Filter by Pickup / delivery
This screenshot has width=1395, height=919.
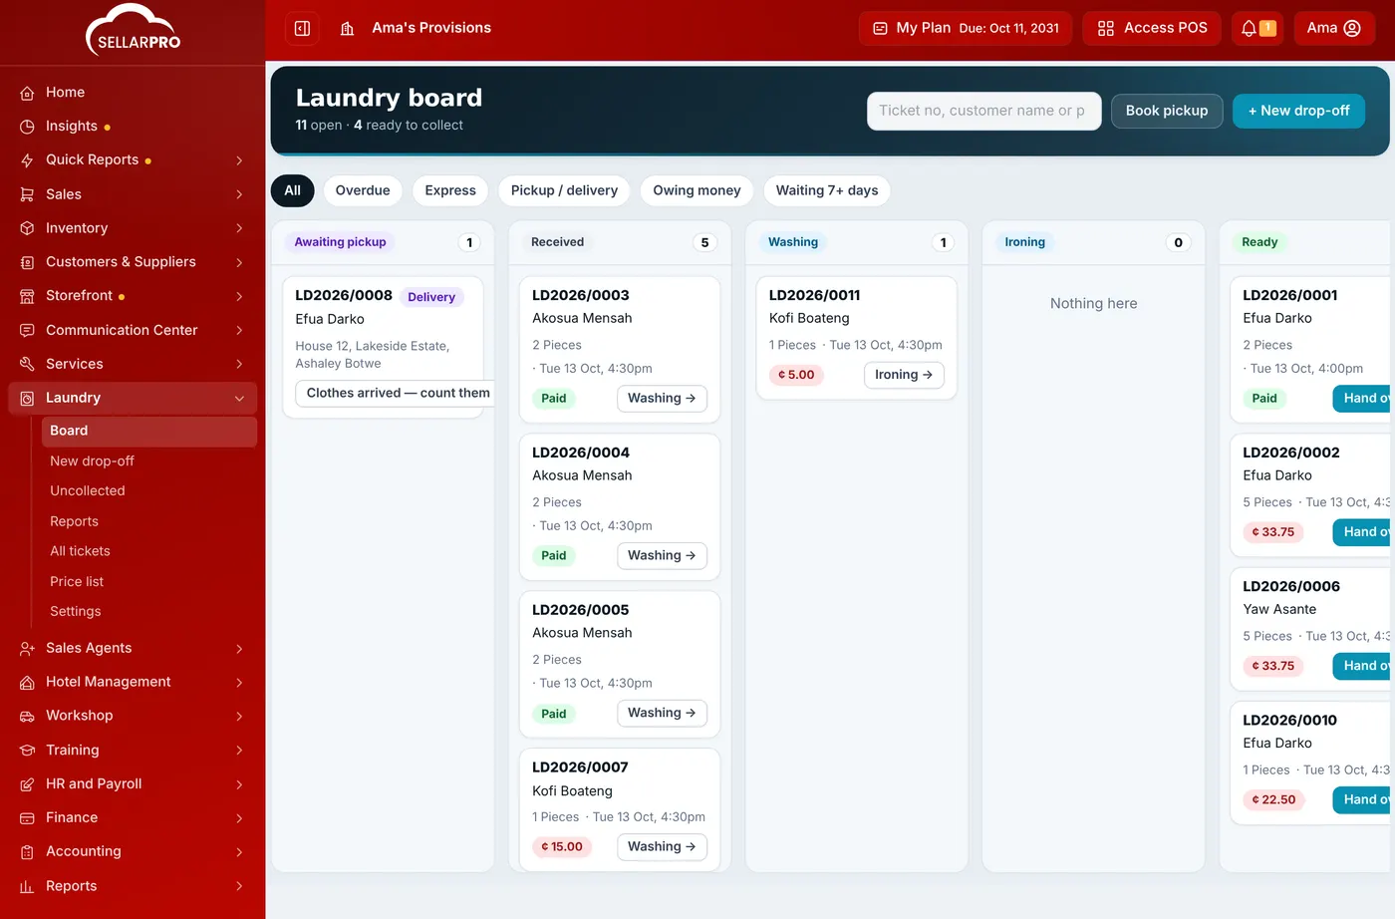tap(564, 190)
